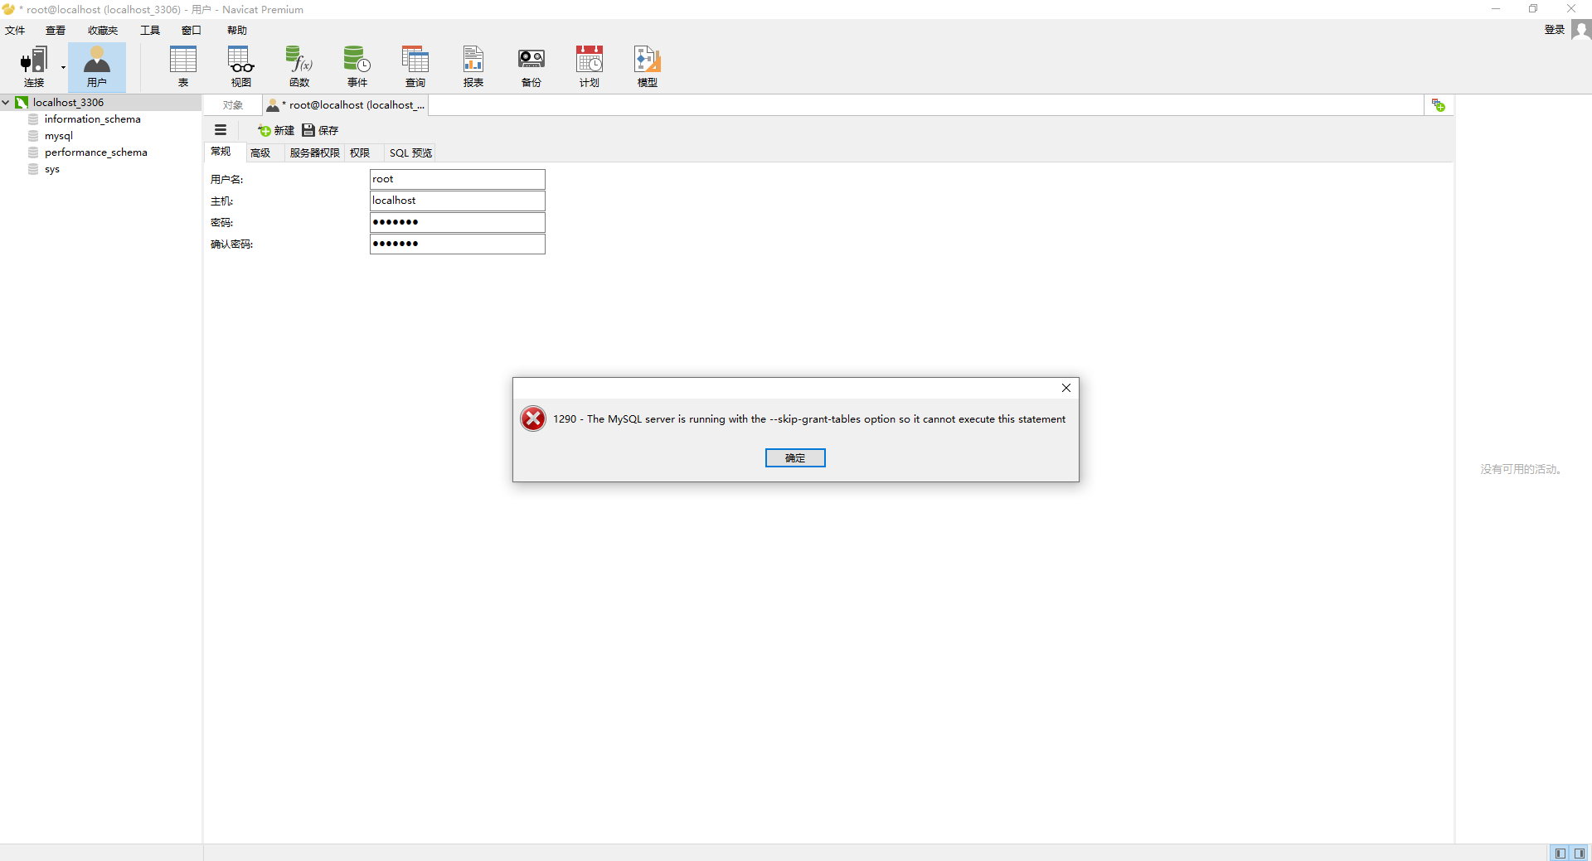Click the 计划 (Schedule) icon

589,66
